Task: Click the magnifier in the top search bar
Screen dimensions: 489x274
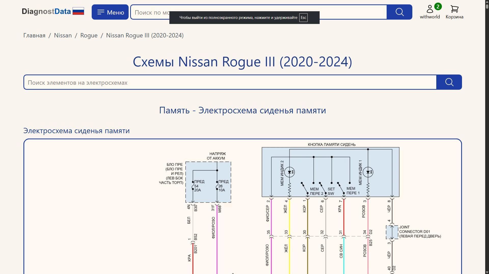Action: (x=399, y=12)
